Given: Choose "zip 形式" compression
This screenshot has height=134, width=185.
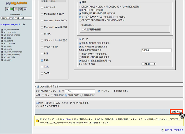Looking at the screenshot, I should (x=52, y=95).
